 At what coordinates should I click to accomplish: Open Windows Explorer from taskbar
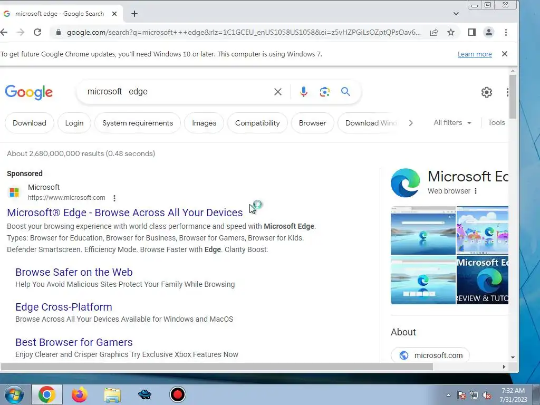coord(112,395)
